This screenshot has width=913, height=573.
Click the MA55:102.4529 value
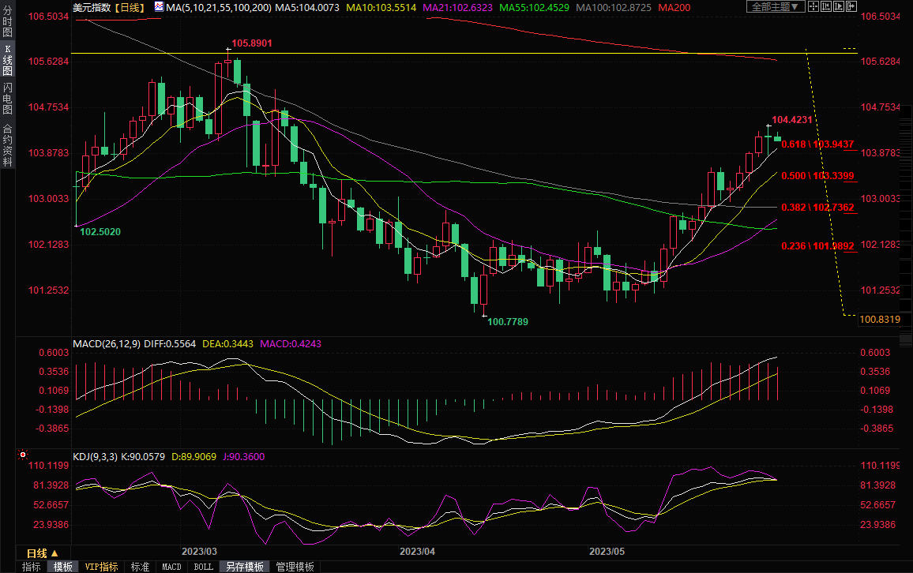point(534,8)
